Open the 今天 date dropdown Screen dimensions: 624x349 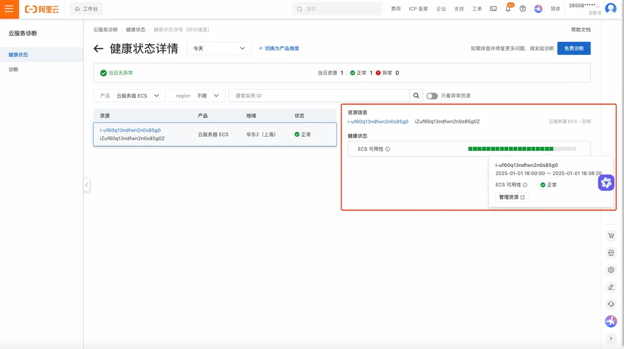click(x=219, y=49)
